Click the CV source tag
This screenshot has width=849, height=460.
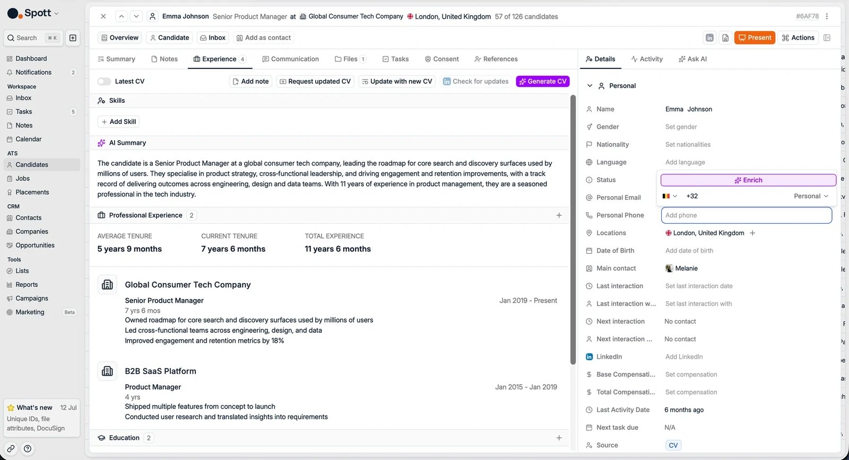(x=673, y=445)
